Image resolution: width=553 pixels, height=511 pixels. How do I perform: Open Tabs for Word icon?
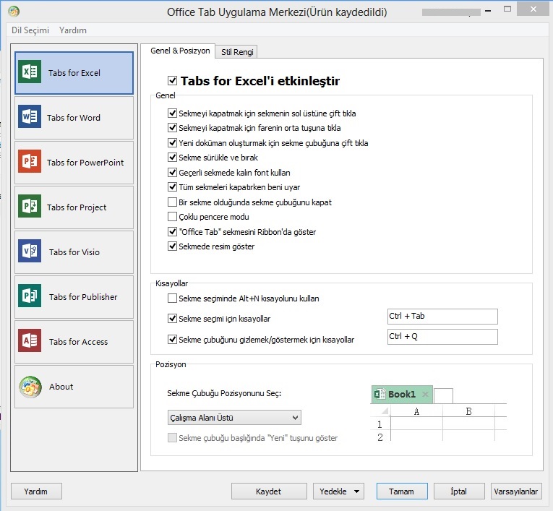coord(30,118)
